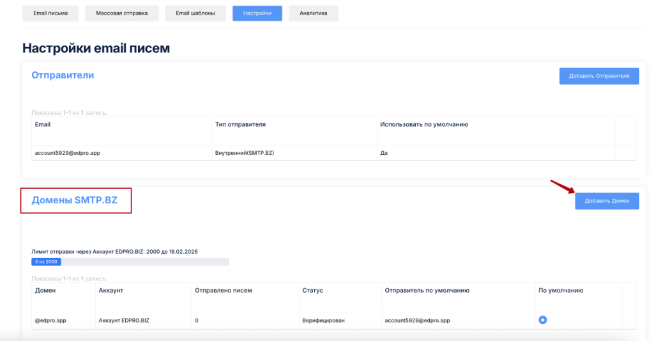This screenshot has height=341, width=654.
Task: Select the account5929@edpro.app sender row email
Action: [67, 153]
